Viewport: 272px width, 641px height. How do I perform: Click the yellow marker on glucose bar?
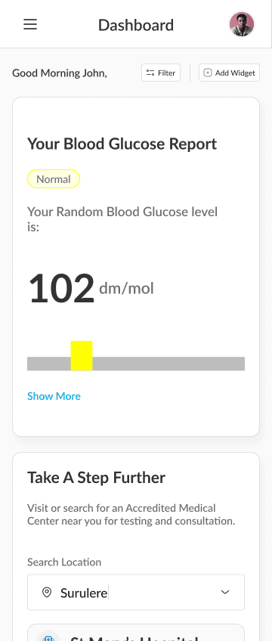(82, 356)
